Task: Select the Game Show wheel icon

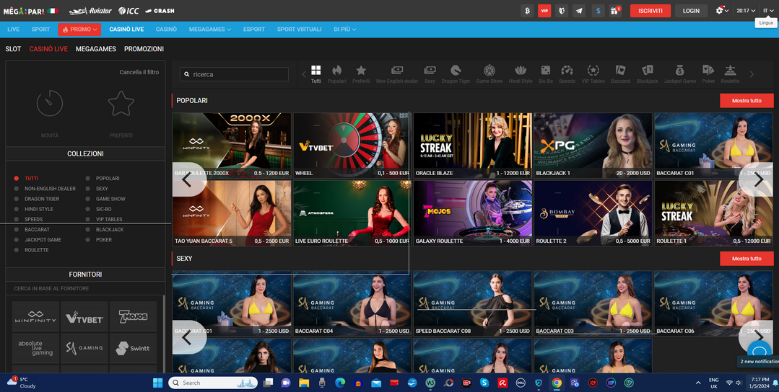Action: (x=489, y=74)
